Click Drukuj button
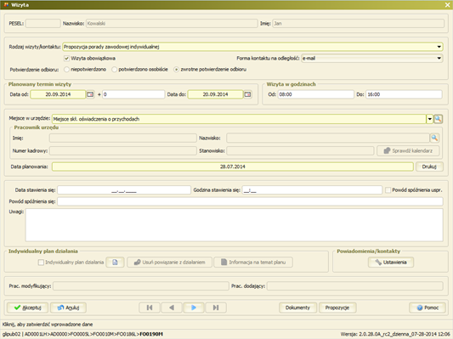 point(429,167)
